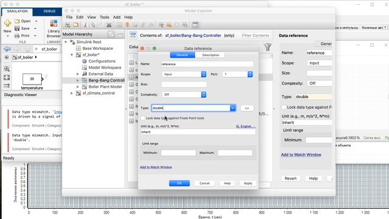This screenshot has height=219, width=389.
Task: Click the Size input field in dialog
Action: [184, 85]
